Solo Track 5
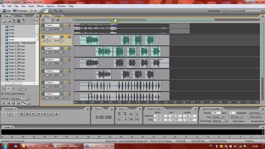The width and height of the screenshot is (265, 149). (x=65, y=71)
